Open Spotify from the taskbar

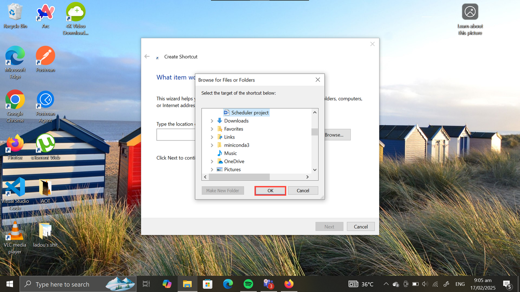pos(248,284)
